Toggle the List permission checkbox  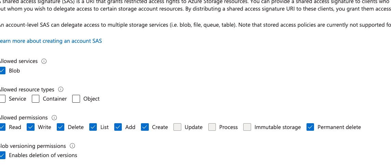click(93, 127)
